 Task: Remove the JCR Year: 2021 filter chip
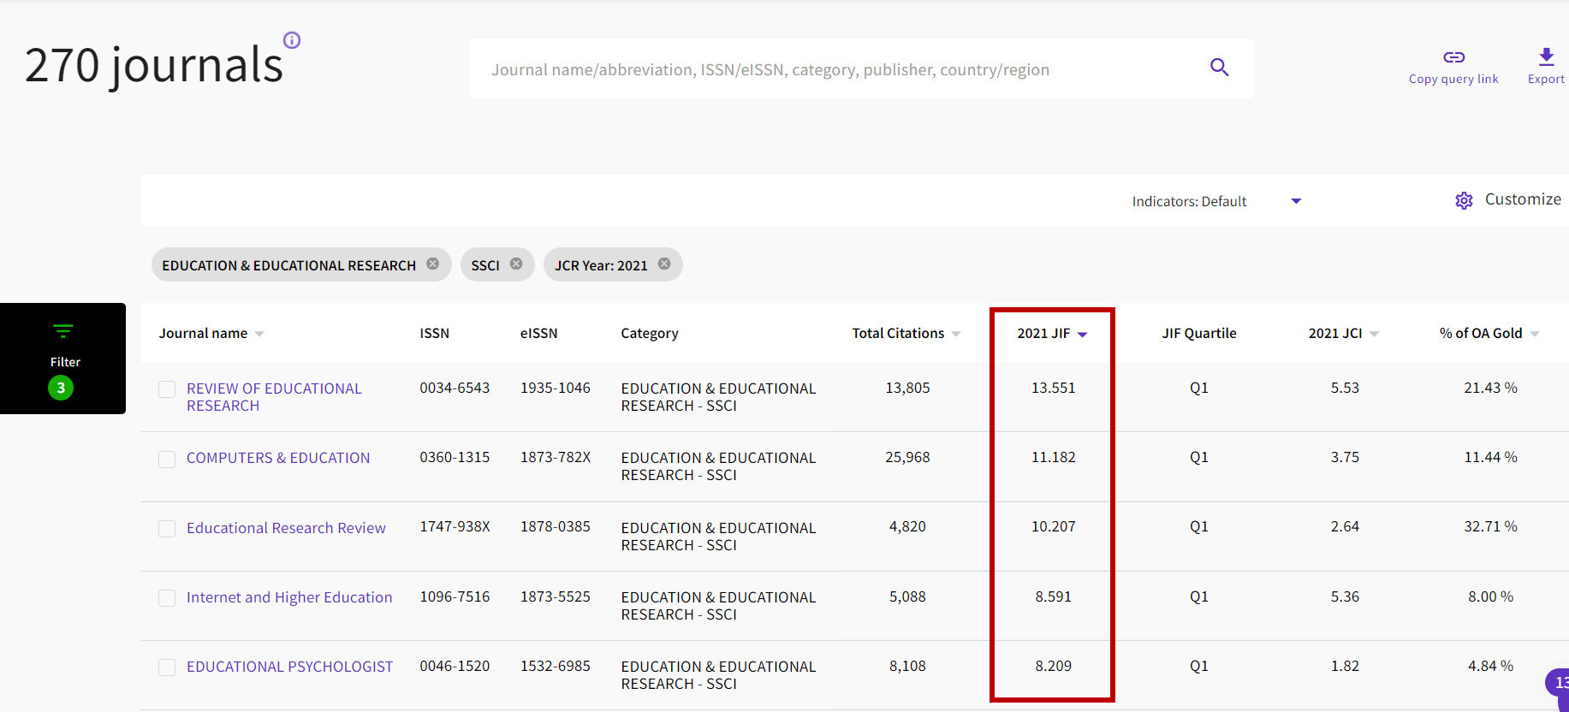point(664,264)
